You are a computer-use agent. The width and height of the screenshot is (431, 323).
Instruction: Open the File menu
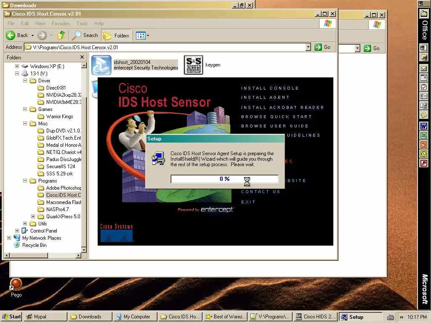[11, 24]
